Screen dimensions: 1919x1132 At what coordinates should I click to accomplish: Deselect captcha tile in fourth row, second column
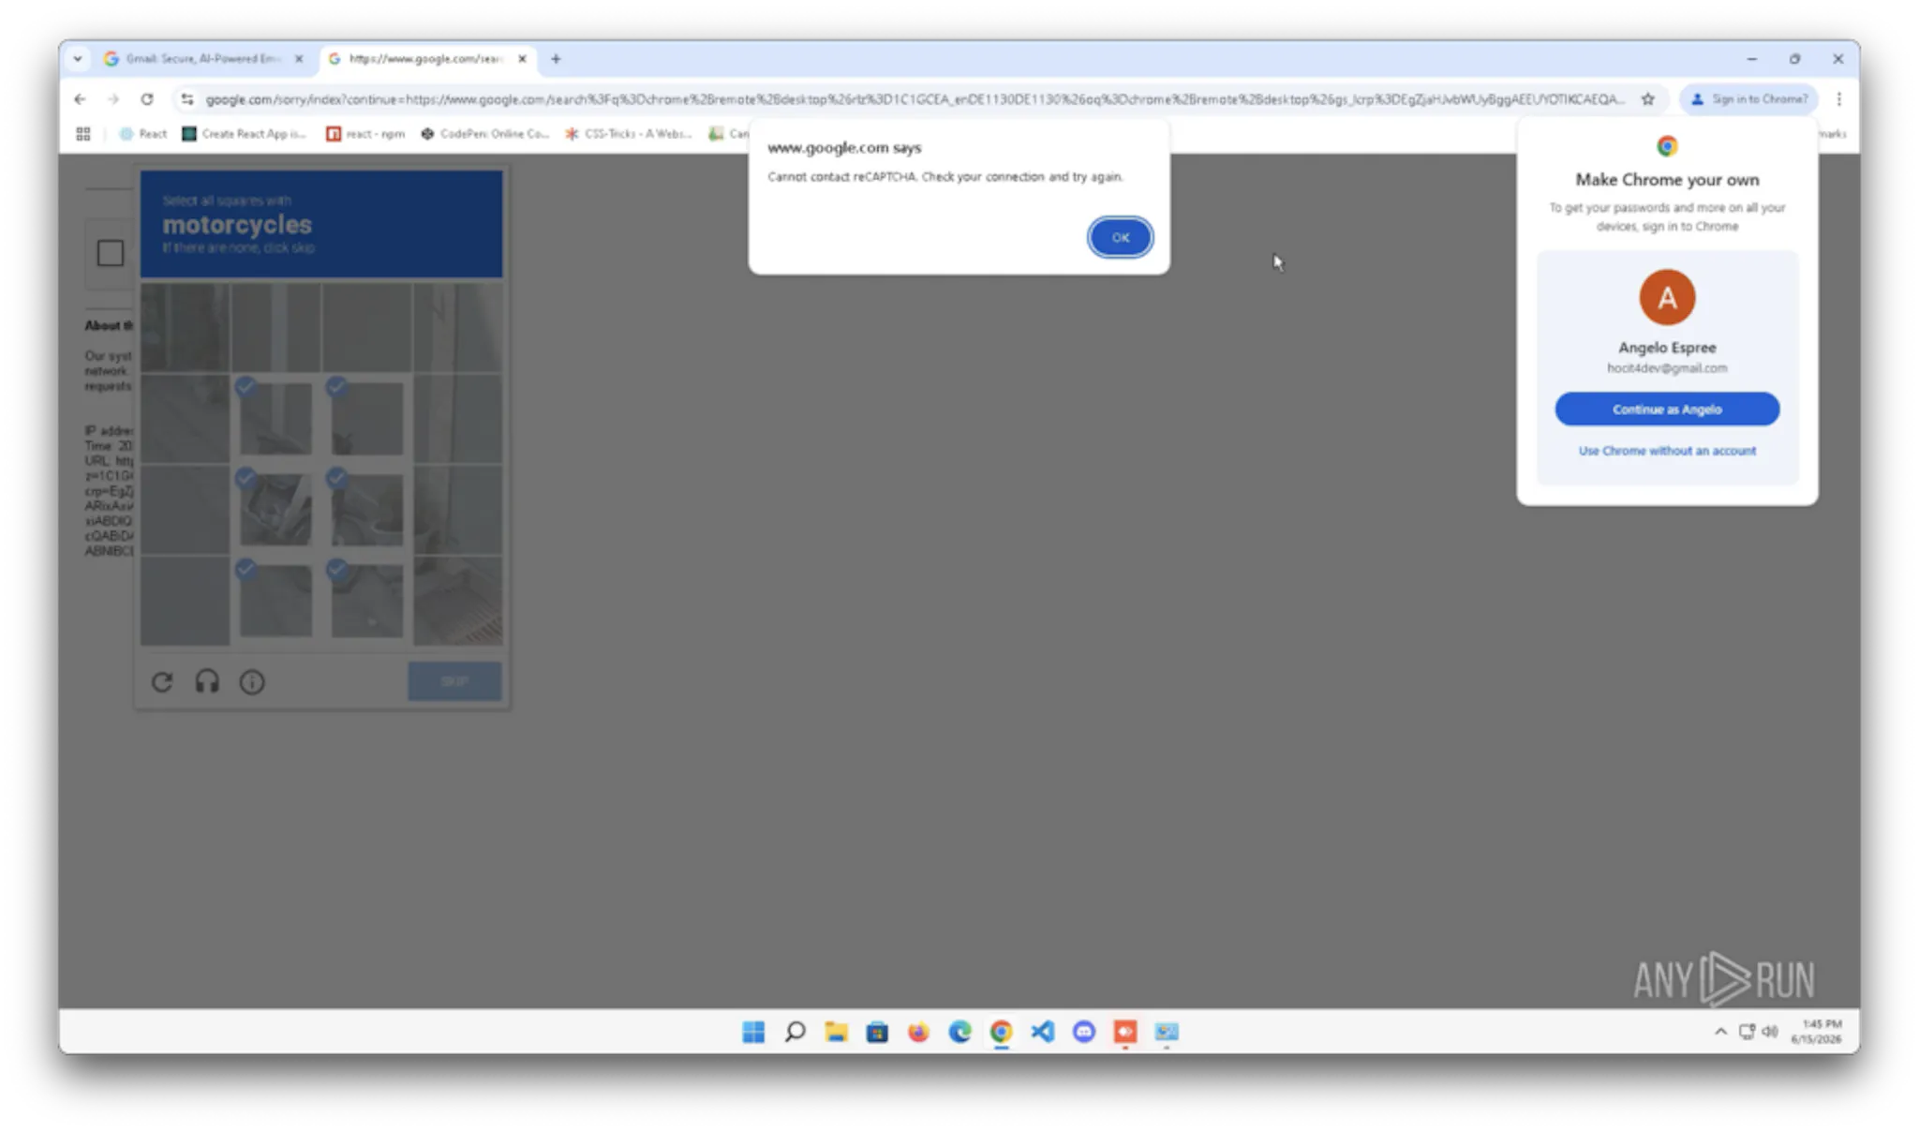click(x=275, y=601)
